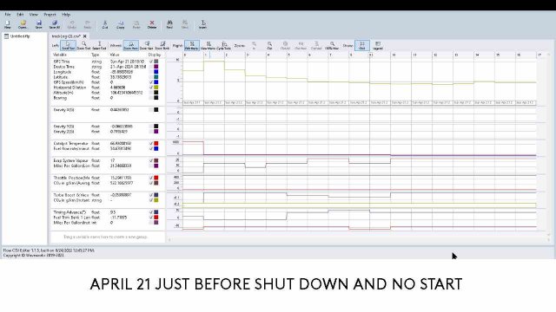Viewport: 556px width, 312px height.
Task: Open the File menu
Action: [8, 15]
